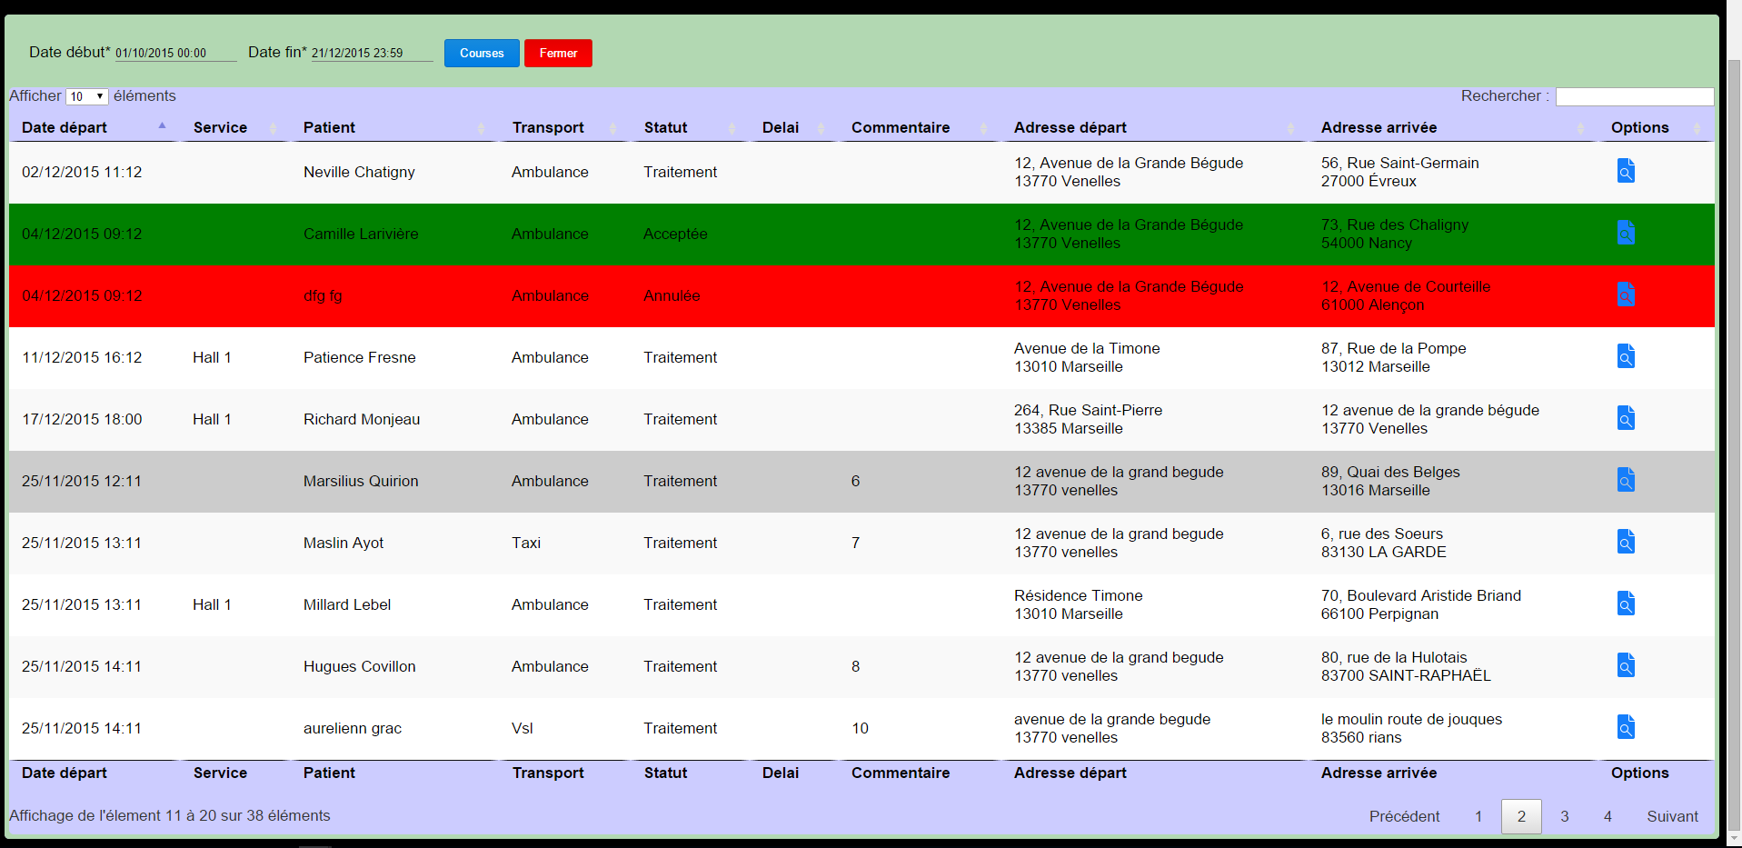
Task: Focus the Date fin input field
Action: tap(372, 53)
